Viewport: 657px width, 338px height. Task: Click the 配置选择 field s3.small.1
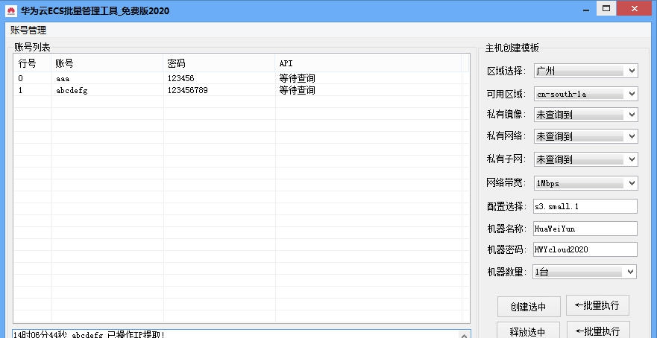(x=585, y=206)
